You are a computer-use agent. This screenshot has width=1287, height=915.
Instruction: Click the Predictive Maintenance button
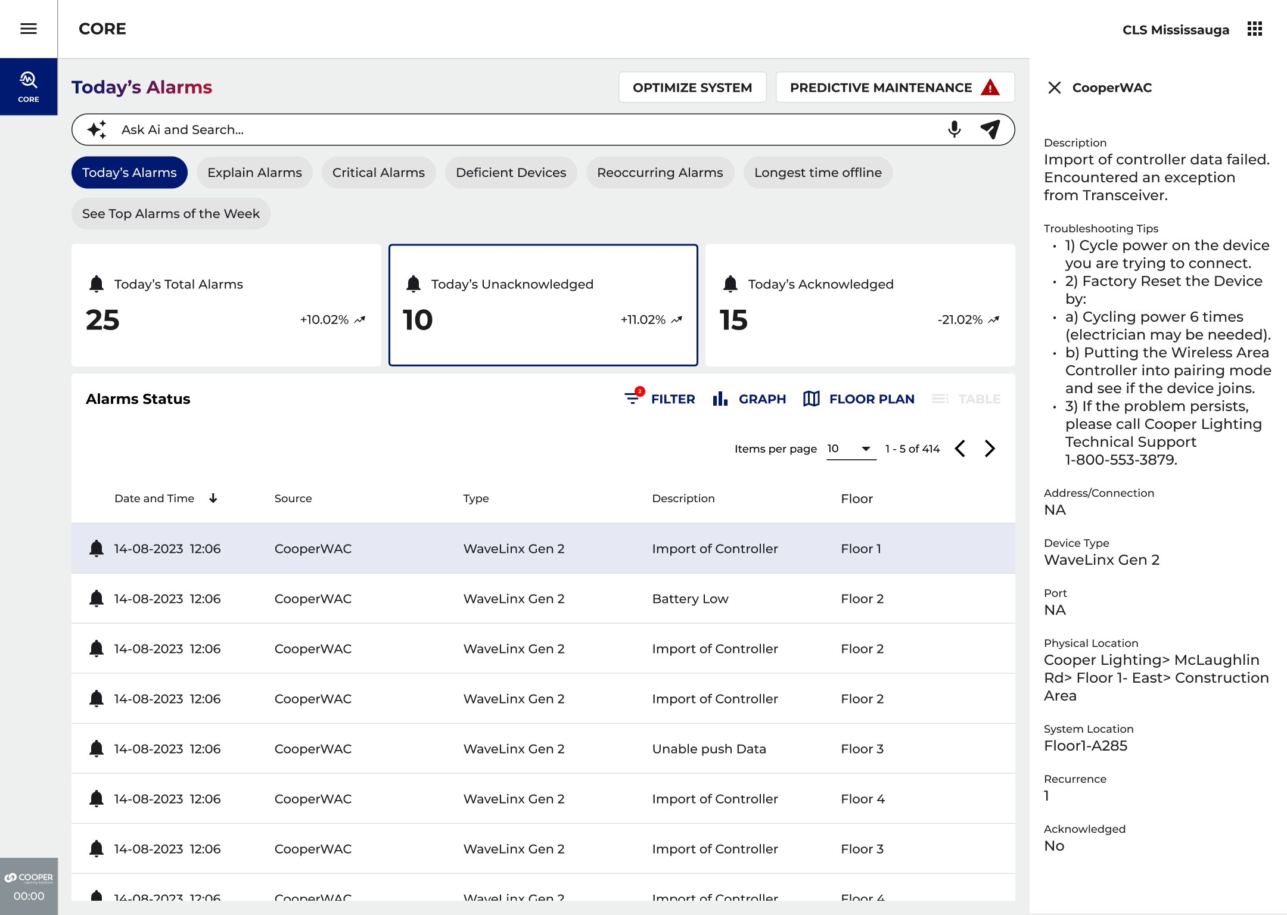pos(895,88)
